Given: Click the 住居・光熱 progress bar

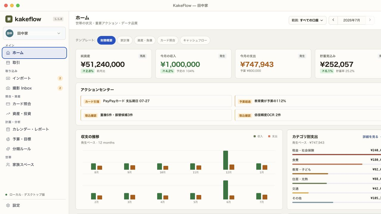Looking at the screenshot, I should [337, 183].
